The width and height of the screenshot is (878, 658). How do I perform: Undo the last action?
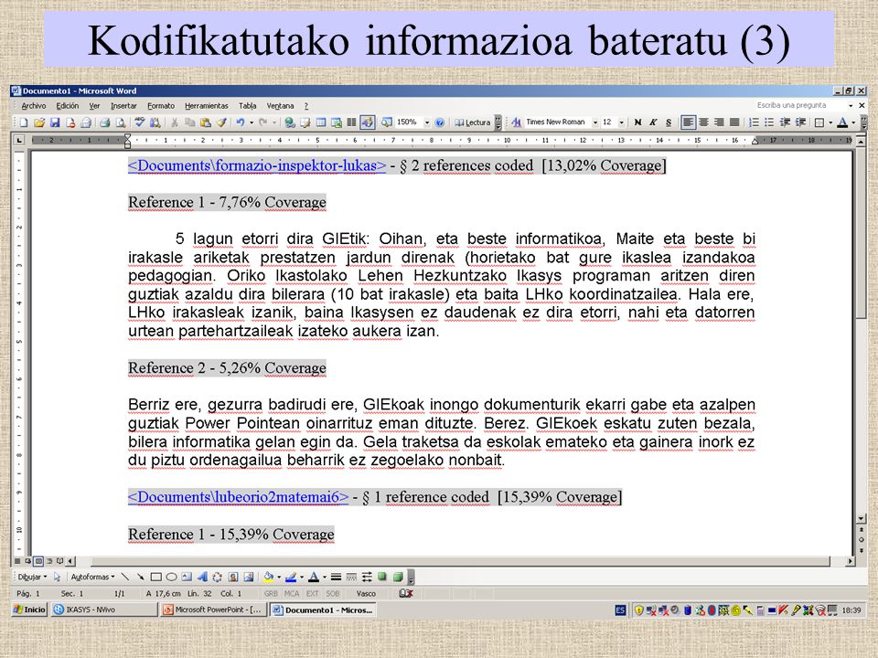pyautogui.click(x=241, y=122)
